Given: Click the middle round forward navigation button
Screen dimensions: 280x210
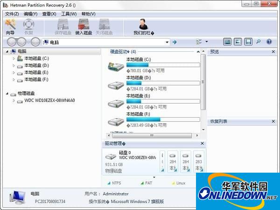Looking at the screenshot, I should click(x=21, y=42).
